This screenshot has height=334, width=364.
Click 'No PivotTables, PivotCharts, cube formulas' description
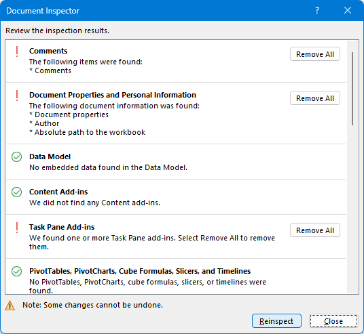[x=147, y=287]
